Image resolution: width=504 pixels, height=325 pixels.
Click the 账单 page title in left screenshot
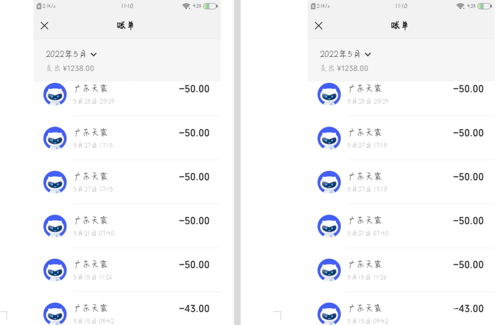click(x=126, y=25)
